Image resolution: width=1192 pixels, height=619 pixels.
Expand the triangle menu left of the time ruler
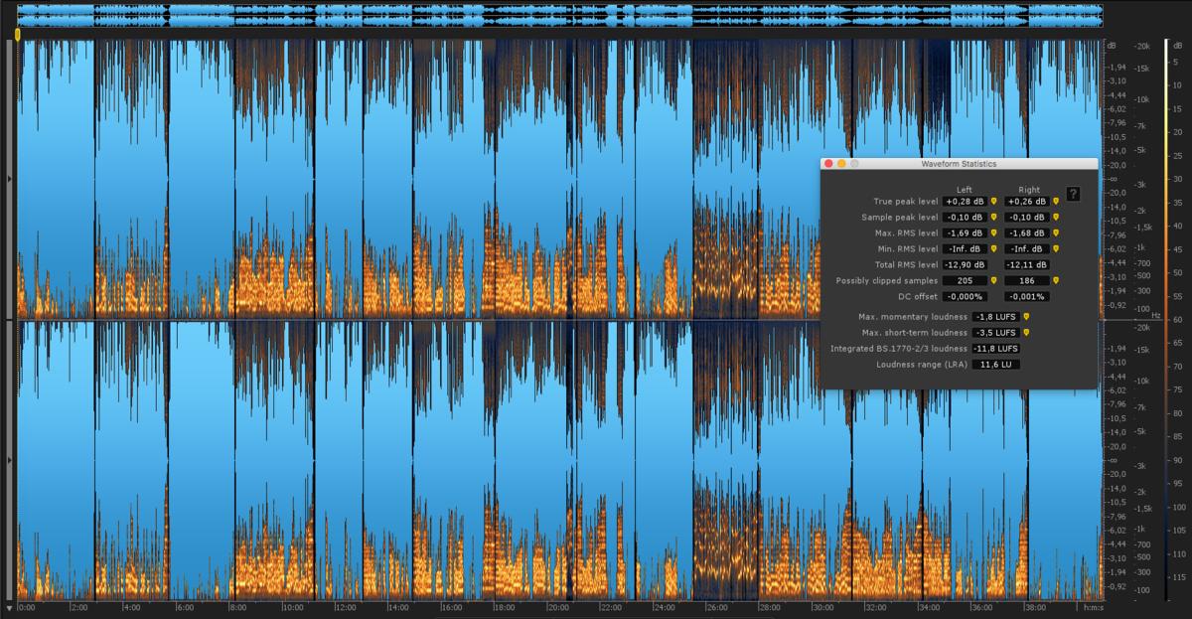pyautogui.click(x=10, y=607)
